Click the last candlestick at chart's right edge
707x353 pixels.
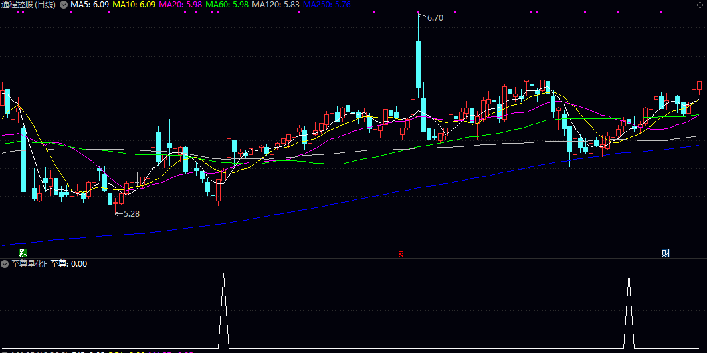coord(699,86)
